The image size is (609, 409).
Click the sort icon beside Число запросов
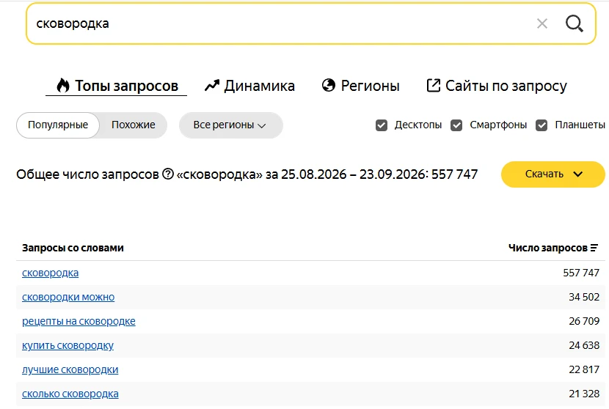coord(594,248)
